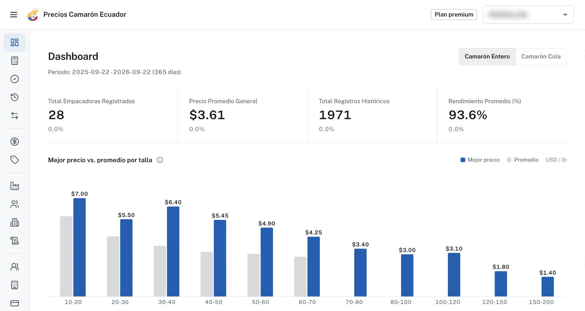Open the history clock sidebar icon
This screenshot has width=585, height=311.
coord(15,97)
